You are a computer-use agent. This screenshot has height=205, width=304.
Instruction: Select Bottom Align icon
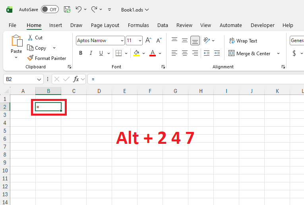point(195,41)
